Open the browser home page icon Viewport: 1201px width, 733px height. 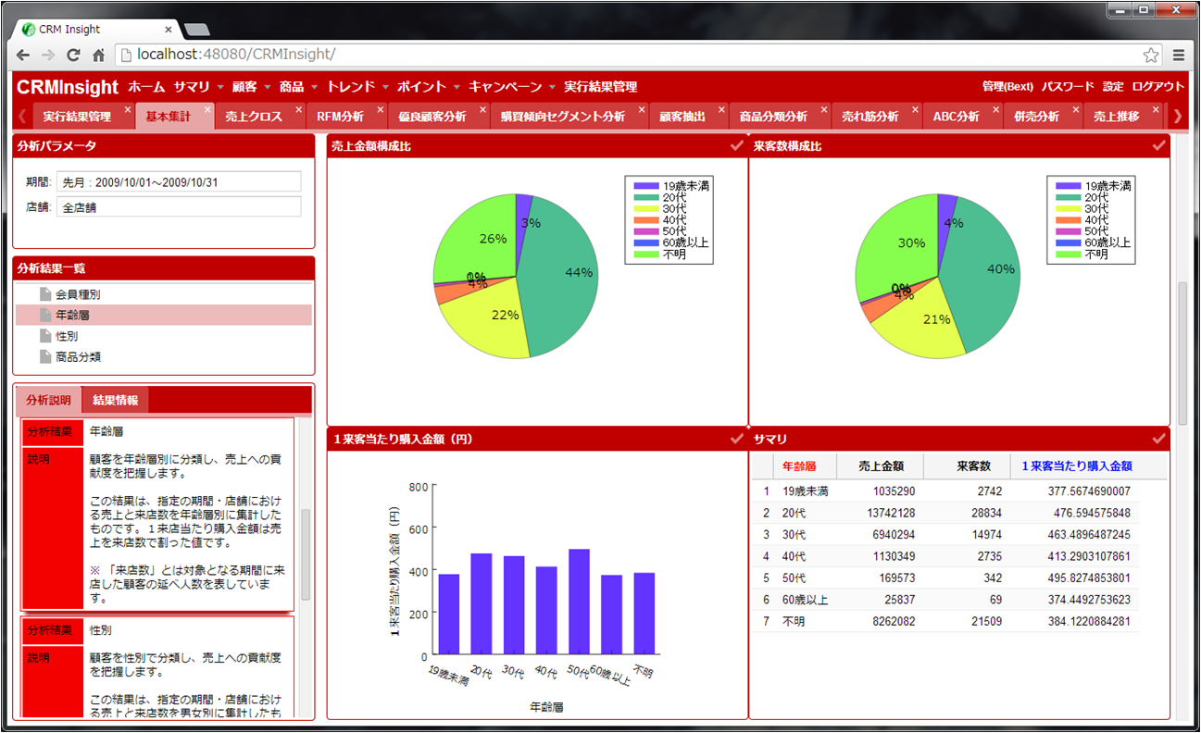[x=98, y=55]
